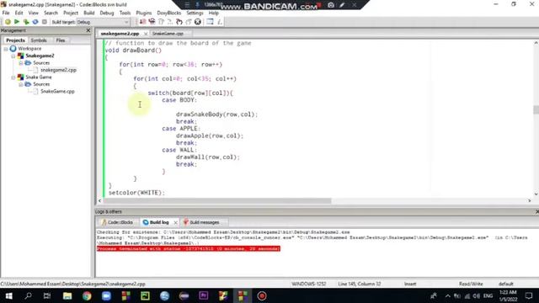The height and width of the screenshot is (303, 539).
Task: Collapse Sources folder under Snakegame2
Action: [x=21, y=63]
